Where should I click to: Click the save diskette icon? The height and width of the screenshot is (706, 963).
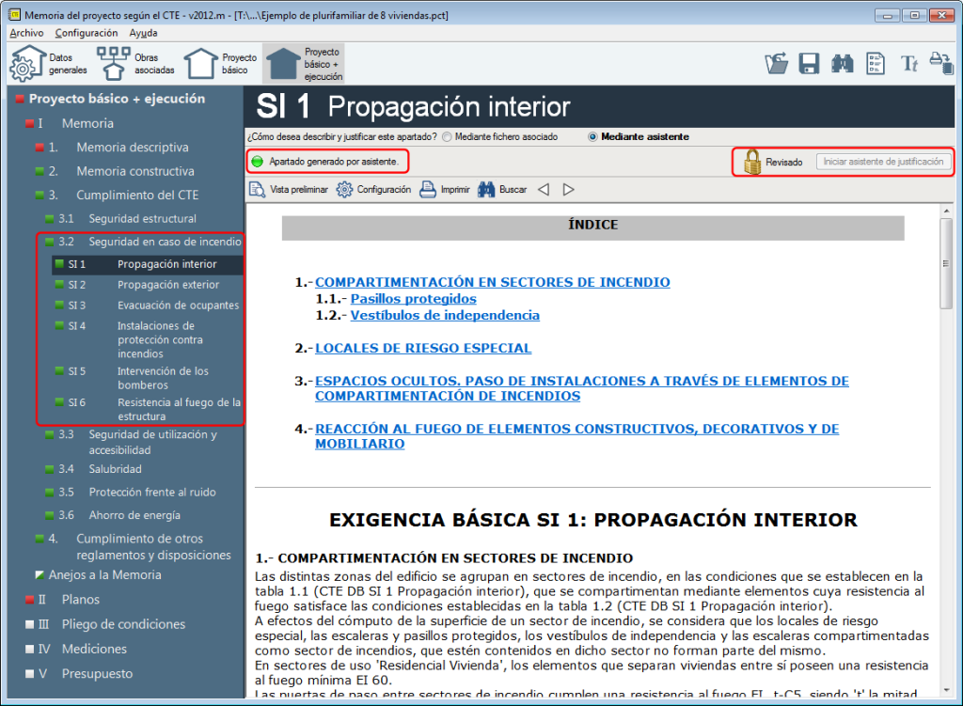(809, 63)
